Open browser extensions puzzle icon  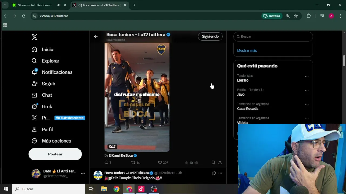[x=308, y=16]
